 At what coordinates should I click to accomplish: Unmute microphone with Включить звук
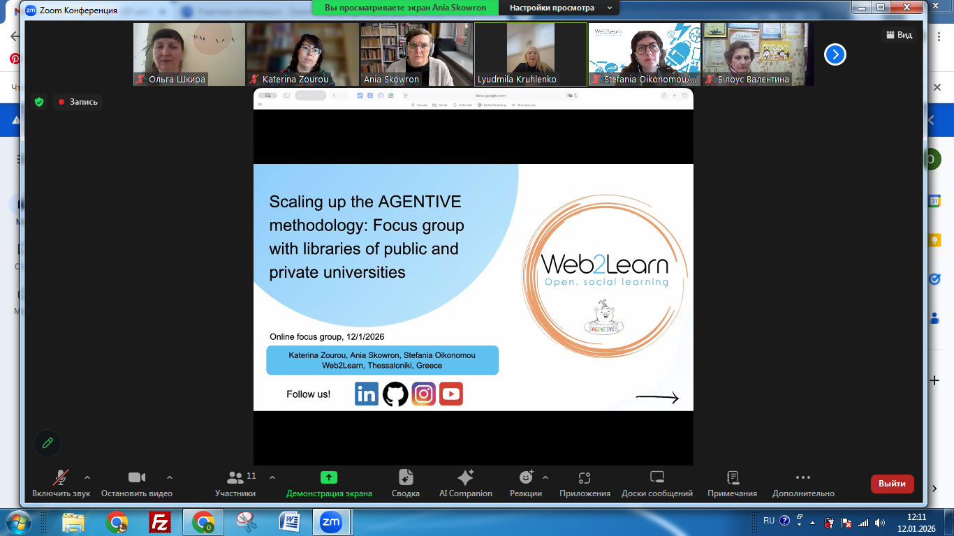[61, 478]
